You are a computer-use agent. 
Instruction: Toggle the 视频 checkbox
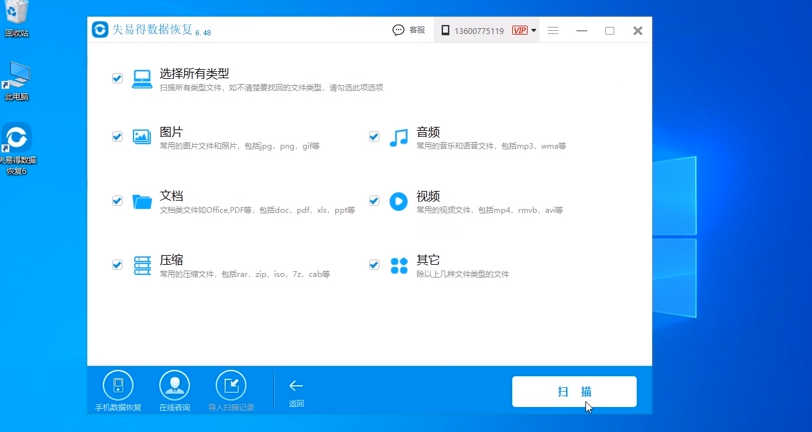tap(374, 201)
